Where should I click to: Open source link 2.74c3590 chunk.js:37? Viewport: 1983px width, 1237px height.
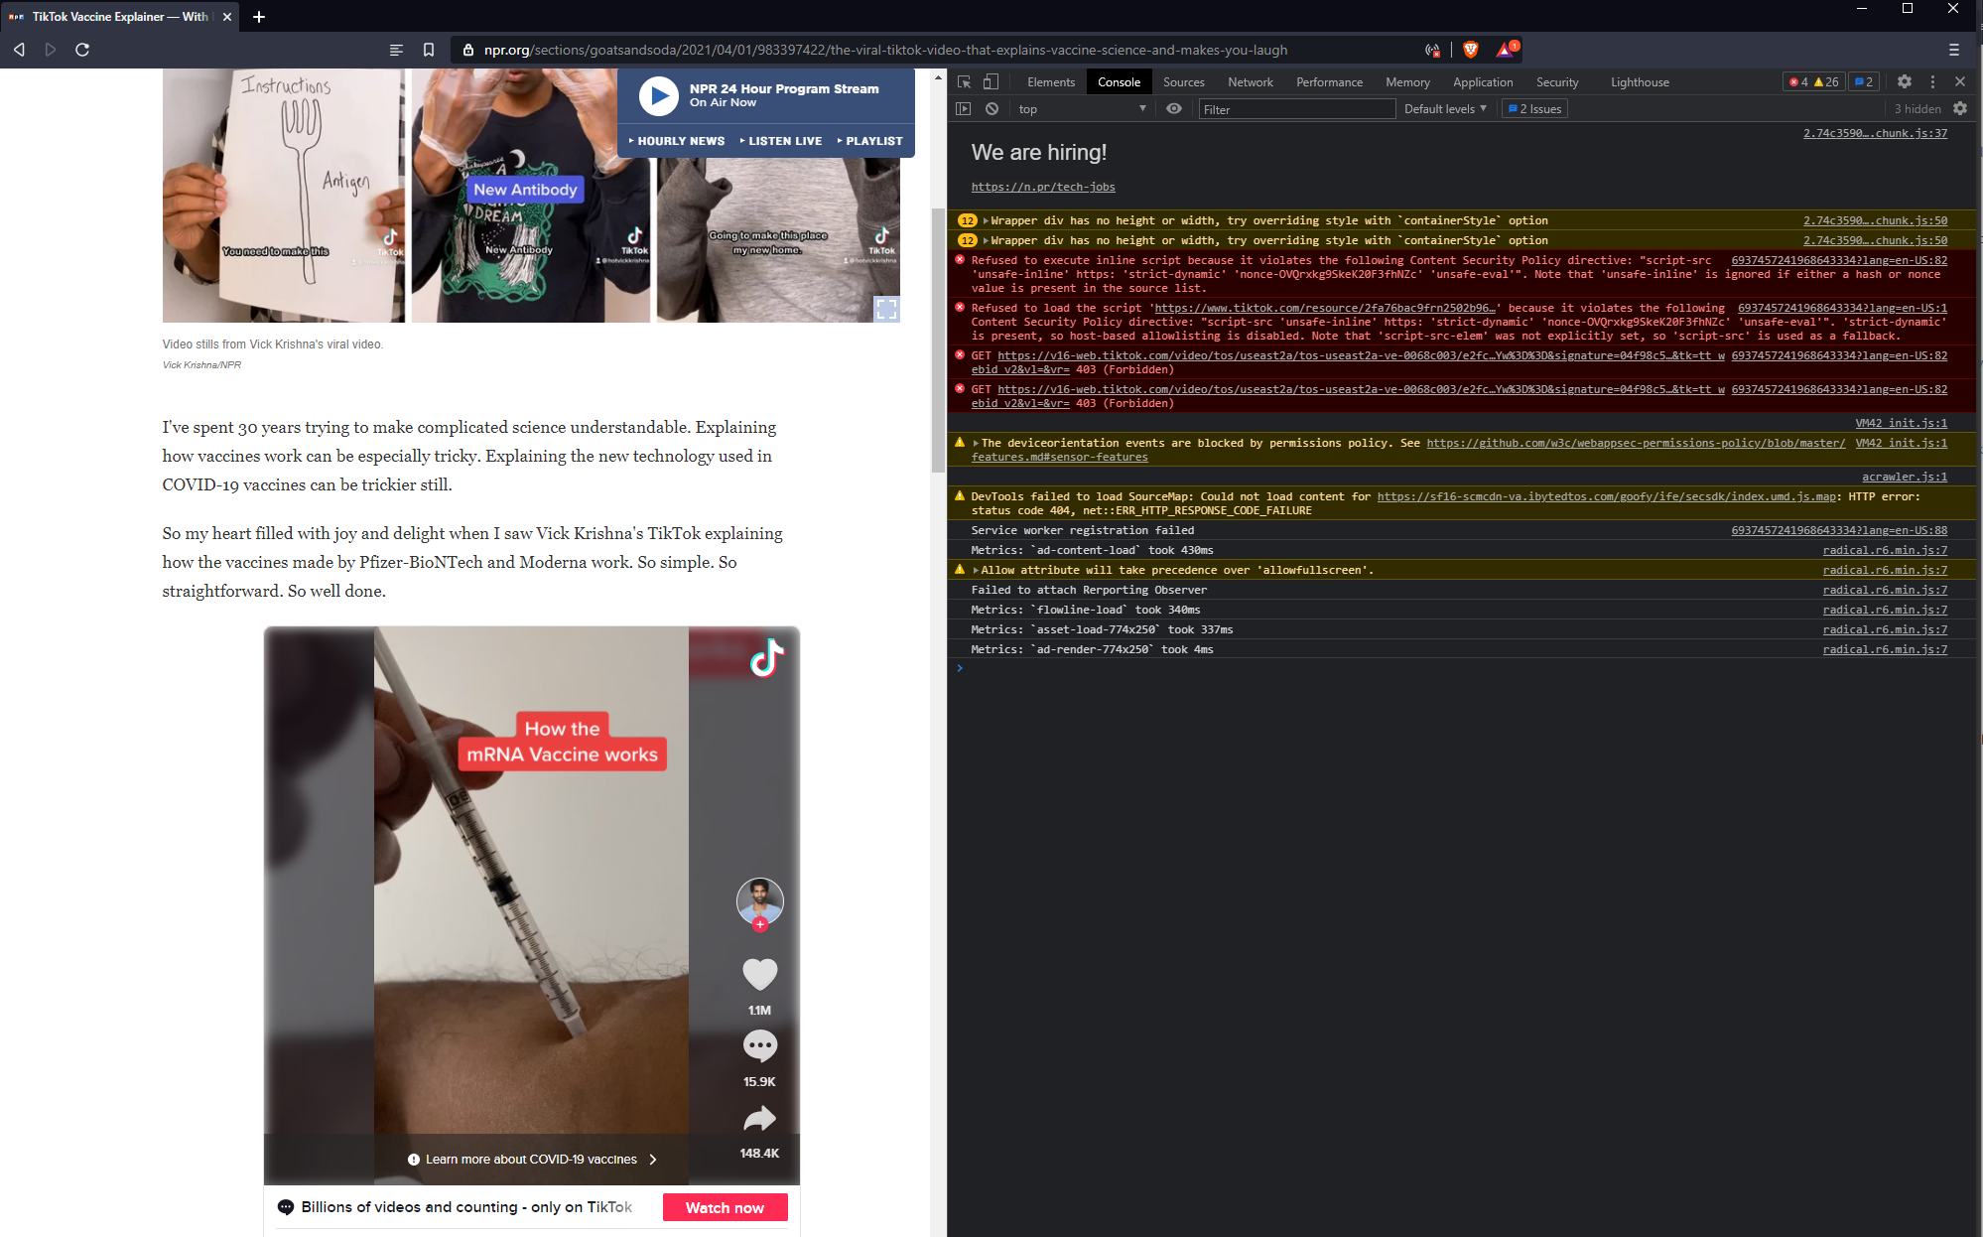coord(1875,133)
